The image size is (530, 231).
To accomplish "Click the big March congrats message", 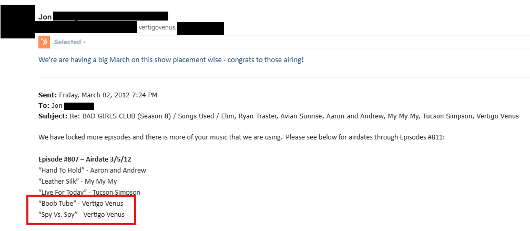I will click(171, 59).
